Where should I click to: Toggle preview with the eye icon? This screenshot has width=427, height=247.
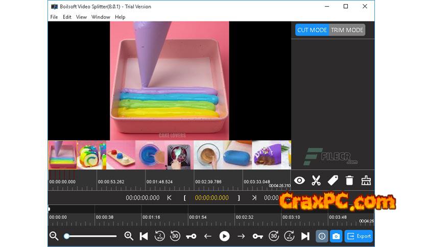[x=299, y=180]
